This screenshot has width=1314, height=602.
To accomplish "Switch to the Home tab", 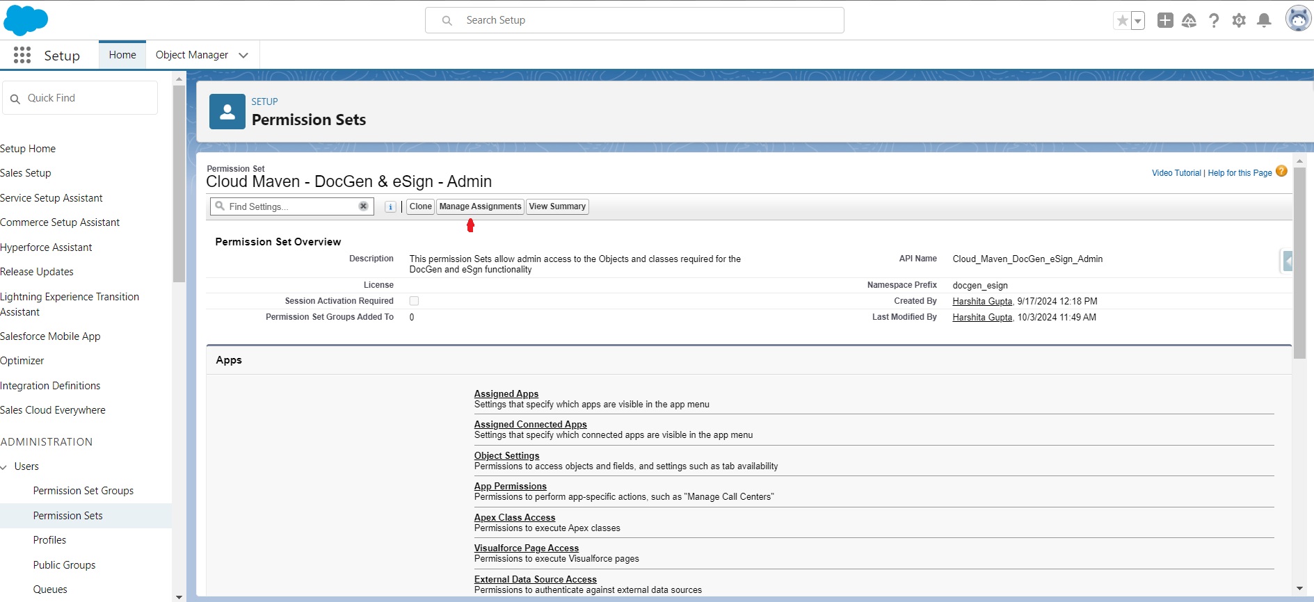I will pos(122,55).
